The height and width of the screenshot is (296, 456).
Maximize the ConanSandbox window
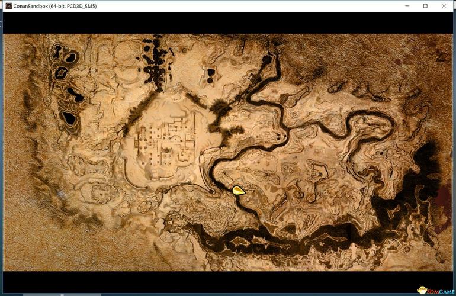(x=425, y=6)
